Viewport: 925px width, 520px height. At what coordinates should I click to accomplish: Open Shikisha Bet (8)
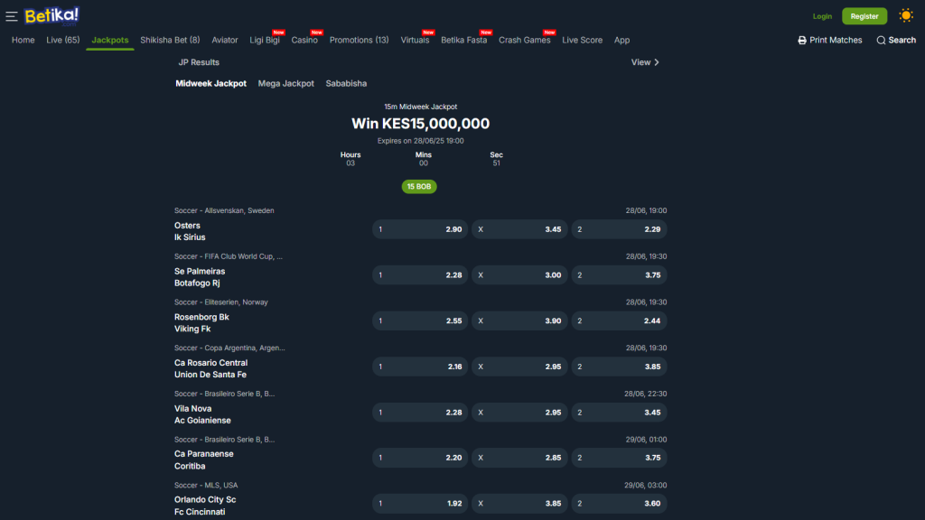170,40
